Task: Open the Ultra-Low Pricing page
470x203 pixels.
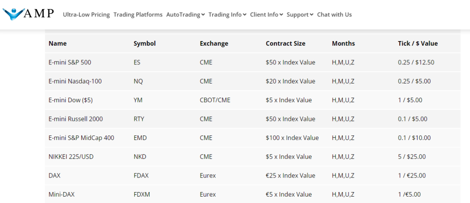Action: (86, 15)
